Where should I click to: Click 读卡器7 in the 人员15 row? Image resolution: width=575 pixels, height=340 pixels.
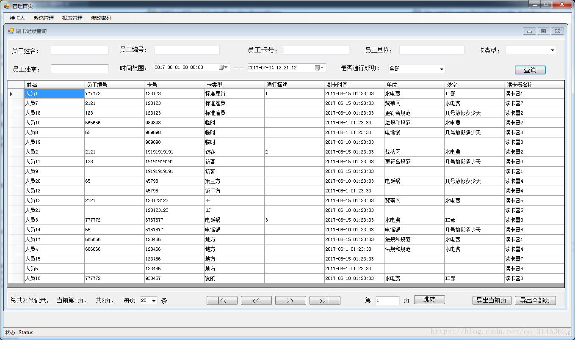point(534,259)
